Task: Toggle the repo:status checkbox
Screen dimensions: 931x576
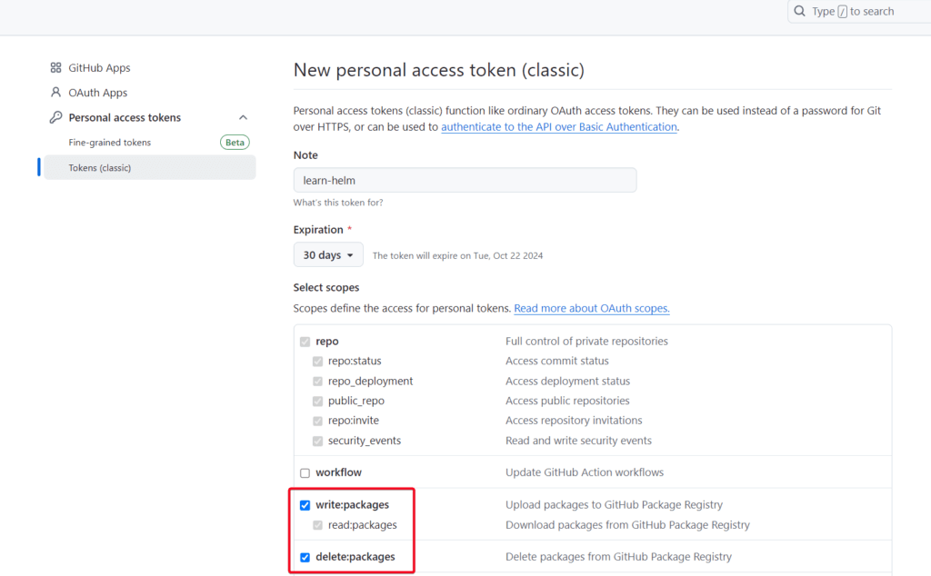Action: click(317, 362)
